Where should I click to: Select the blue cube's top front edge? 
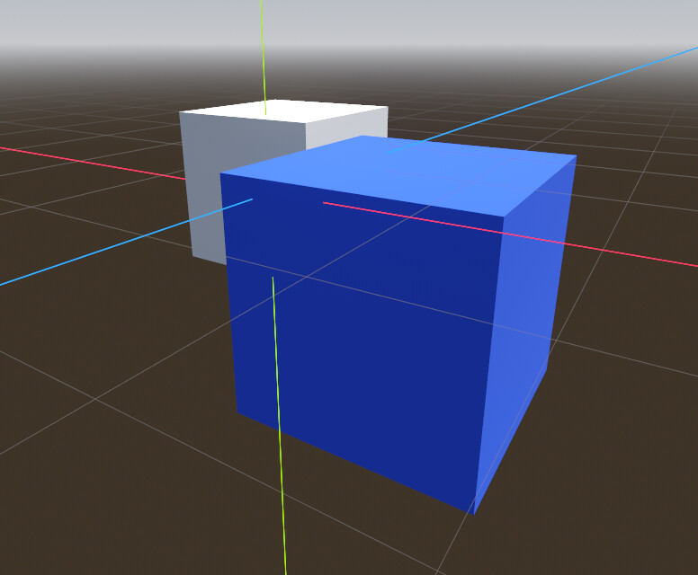362,195
